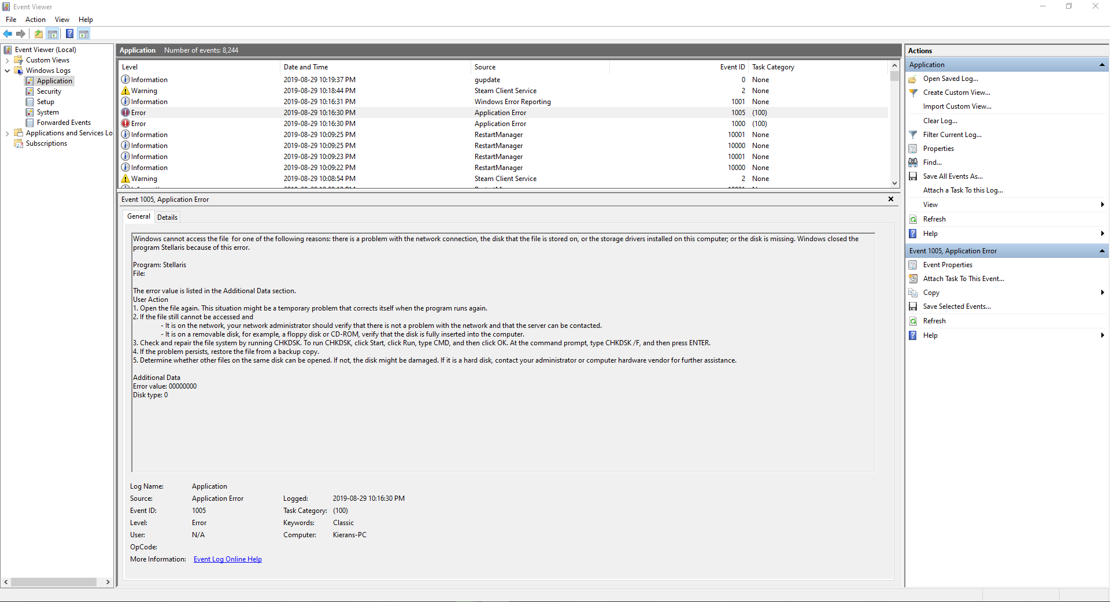
Task: Click the Event Properties action
Action: point(948,265)
